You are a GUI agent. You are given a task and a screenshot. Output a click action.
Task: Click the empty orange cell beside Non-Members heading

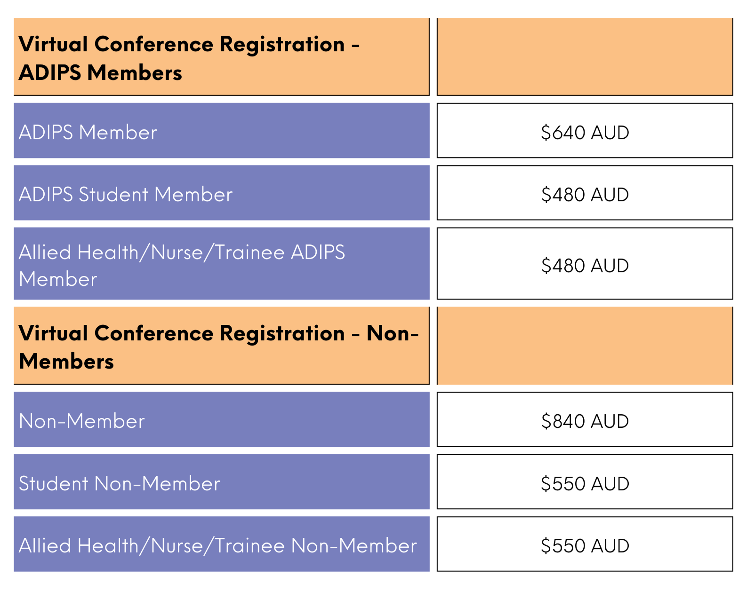tap(585, 346)
